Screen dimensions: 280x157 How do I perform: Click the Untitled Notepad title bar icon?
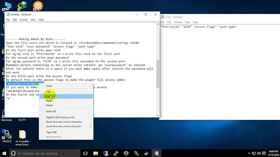(x=8, y=14)
